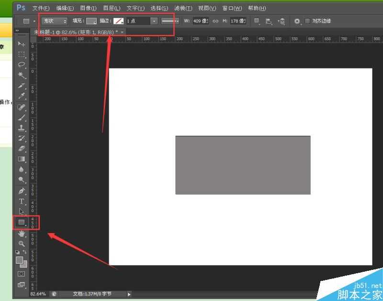Image resolution: width=383 pixels, height=301 pixels.
Task: Select the Move tool
Action: [x=22, y=44]
